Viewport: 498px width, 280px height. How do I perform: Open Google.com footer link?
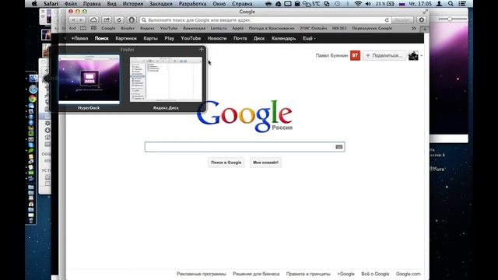click(x=408, y=274)
